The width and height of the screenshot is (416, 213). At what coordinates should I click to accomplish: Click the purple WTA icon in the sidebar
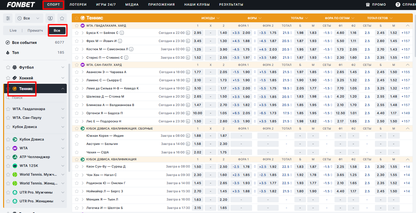[x=15, y=148]
